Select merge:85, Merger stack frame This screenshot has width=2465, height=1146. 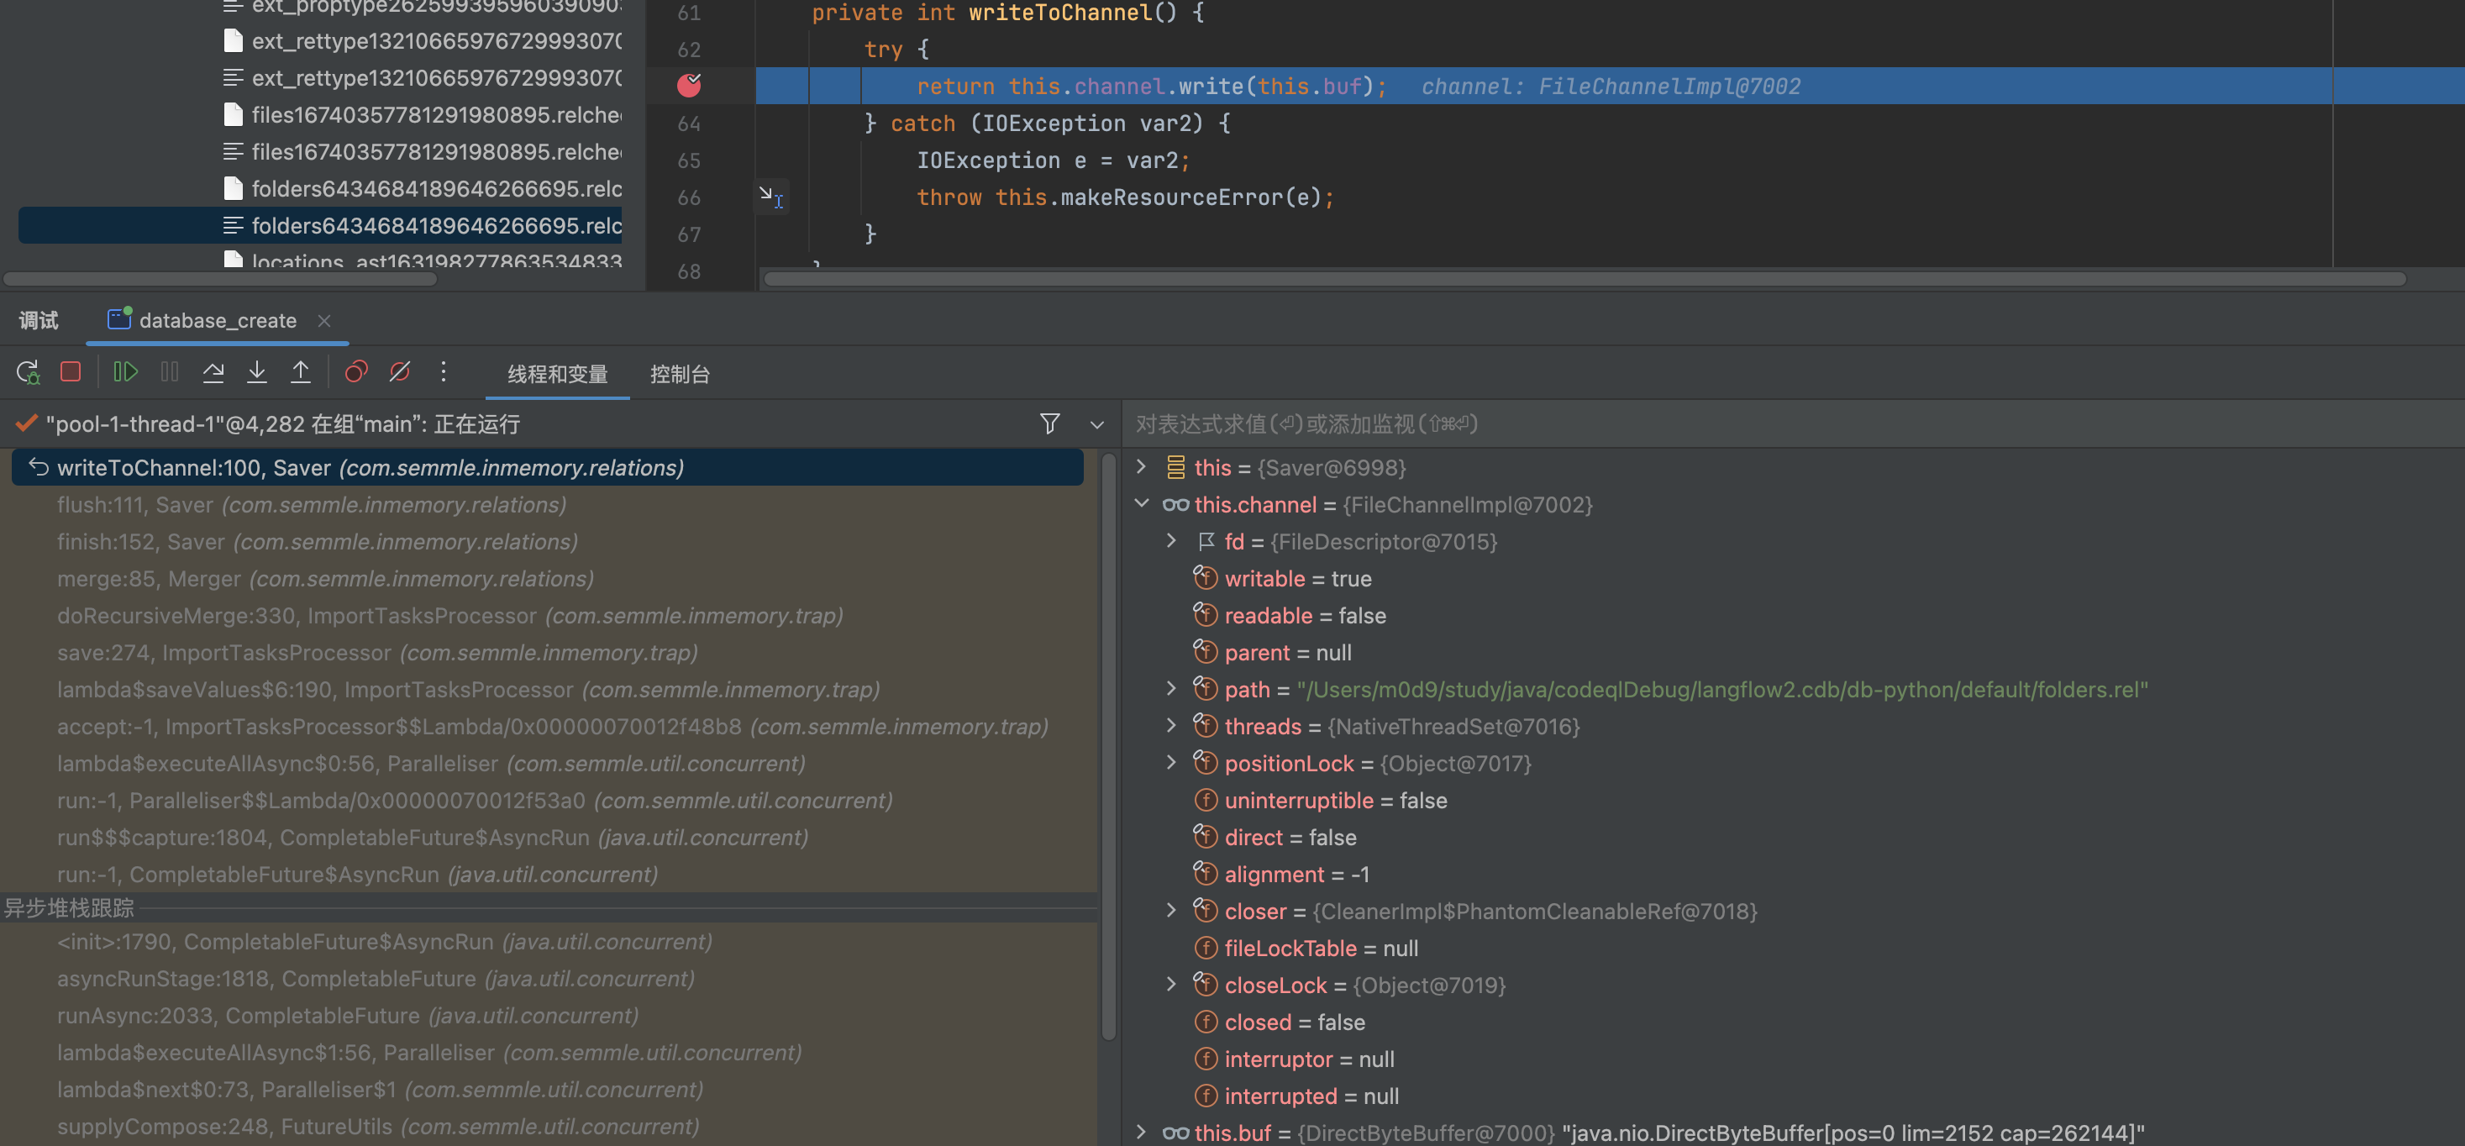(x=547, y=579)
